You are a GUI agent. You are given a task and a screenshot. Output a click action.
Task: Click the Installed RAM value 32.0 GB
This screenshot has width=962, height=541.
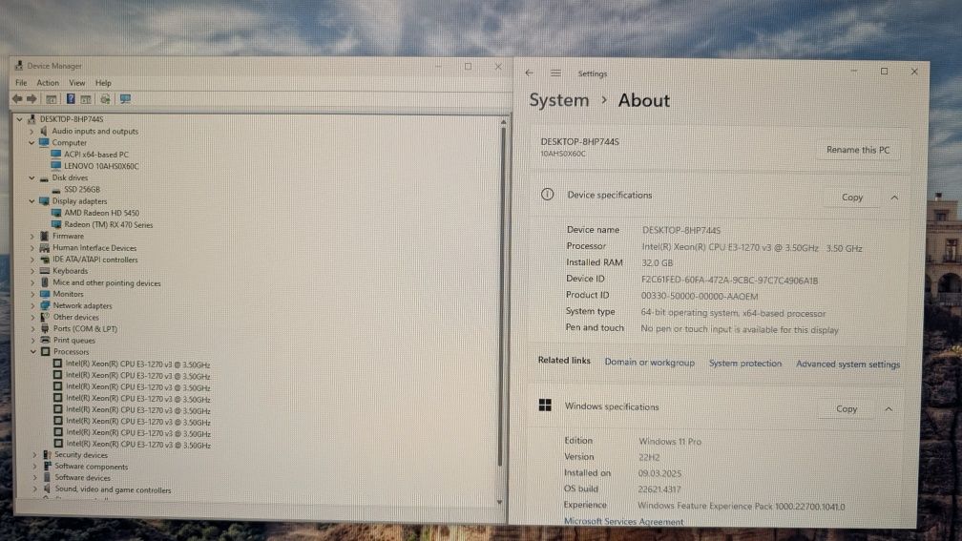[x=657, y=263]
